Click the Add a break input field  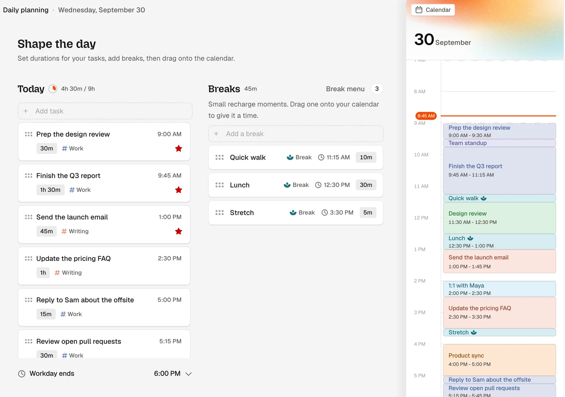[296, 134]
